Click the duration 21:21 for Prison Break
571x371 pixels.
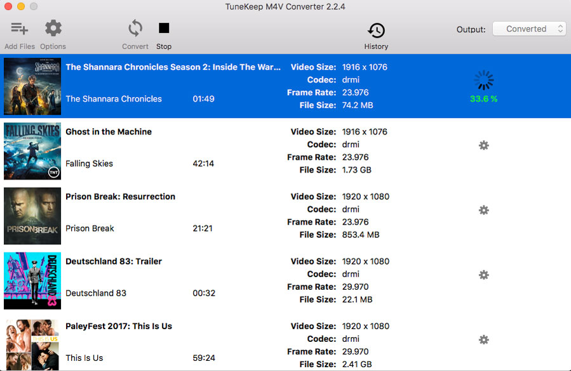coord(203,228)
